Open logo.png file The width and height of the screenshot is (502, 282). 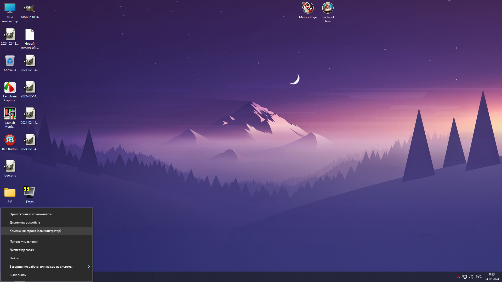pyautogui.click(x=10, y=166)
